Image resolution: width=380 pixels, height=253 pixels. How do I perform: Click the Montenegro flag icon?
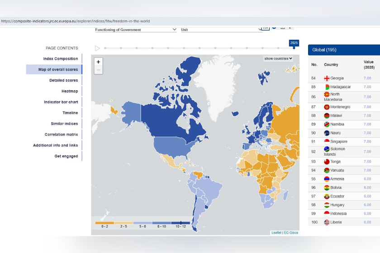point(327,107)
